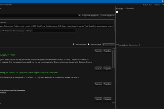Go to the 7-10 мин film listing
The height and width of the screenshot is (109, 164).
click(107, 51)
